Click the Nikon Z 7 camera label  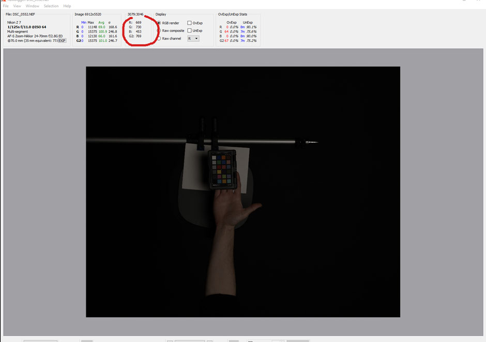coord(14,22)
